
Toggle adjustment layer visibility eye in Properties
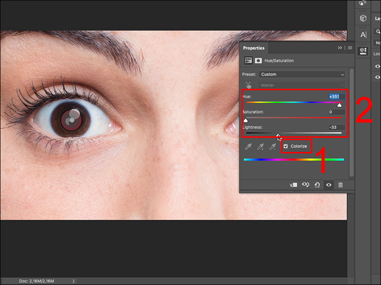(329, 185)
